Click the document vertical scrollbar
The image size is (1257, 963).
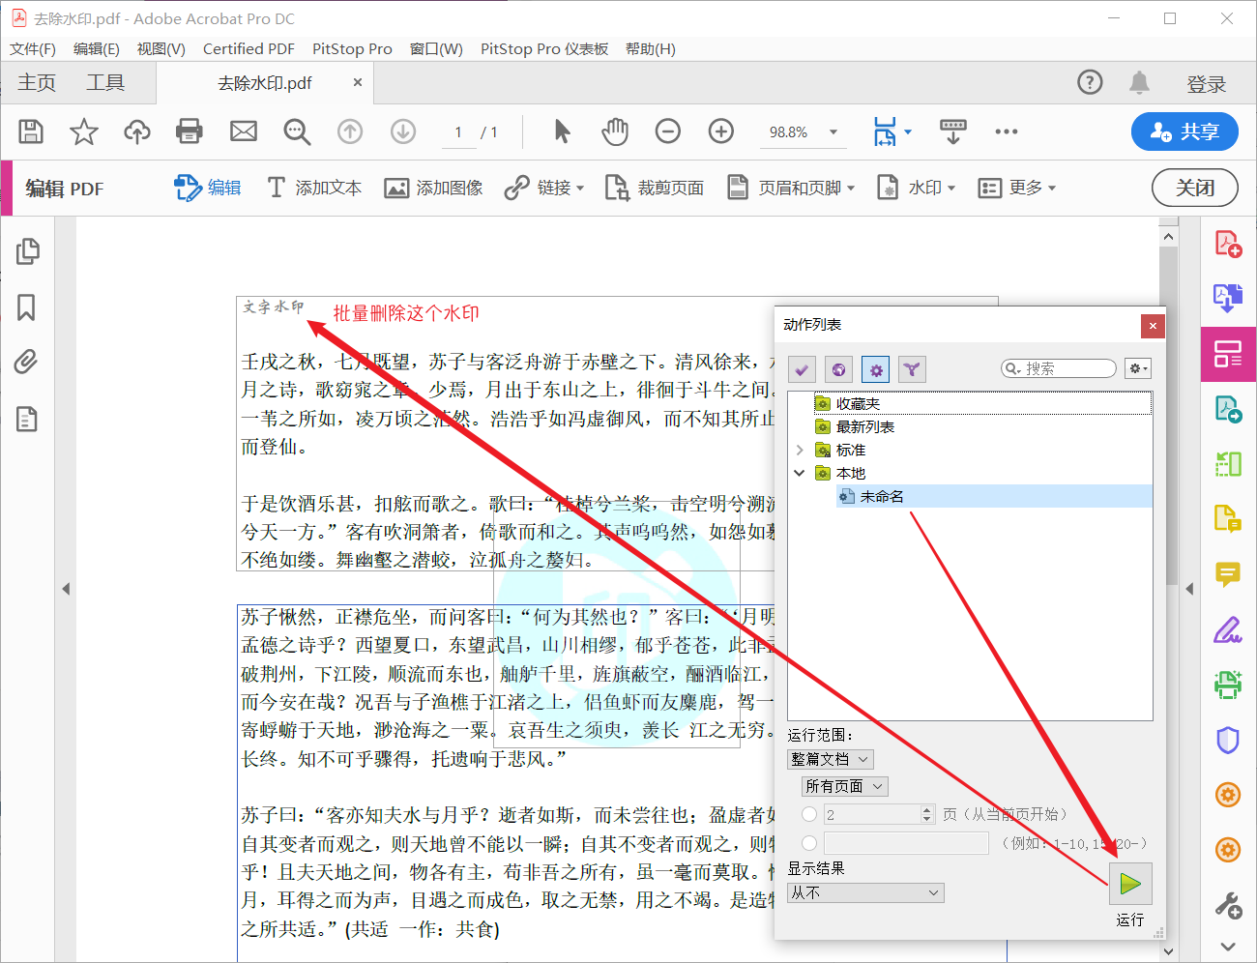1168,416
